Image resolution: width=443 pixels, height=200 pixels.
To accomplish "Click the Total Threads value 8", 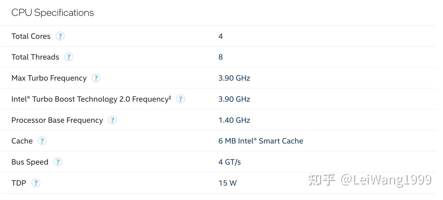I will (x=220, y=57).
